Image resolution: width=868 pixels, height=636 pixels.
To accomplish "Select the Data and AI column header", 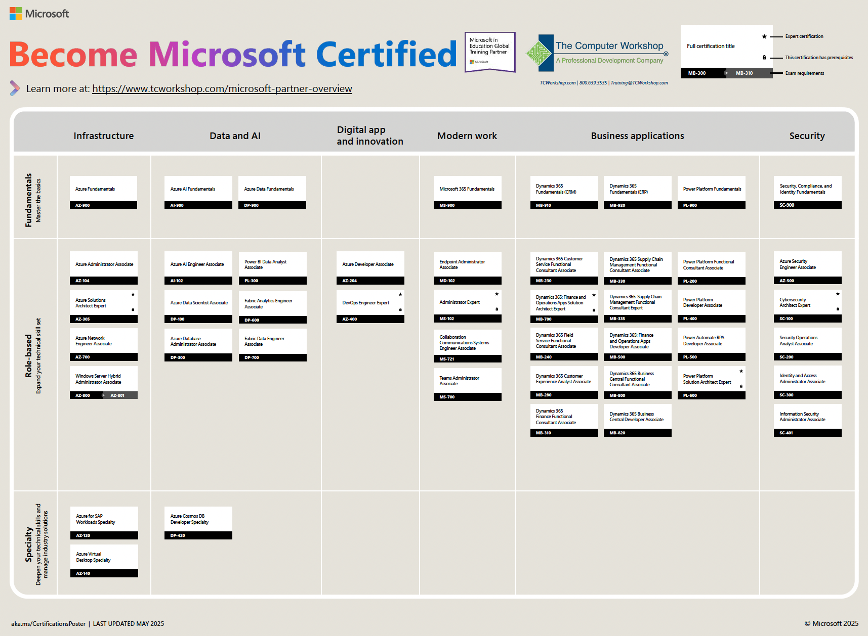I will tap(235, 135).
